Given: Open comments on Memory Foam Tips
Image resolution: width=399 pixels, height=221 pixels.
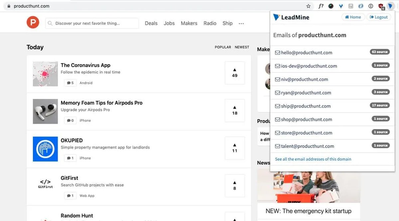Looking at the screenshot, I should point(70,120).
